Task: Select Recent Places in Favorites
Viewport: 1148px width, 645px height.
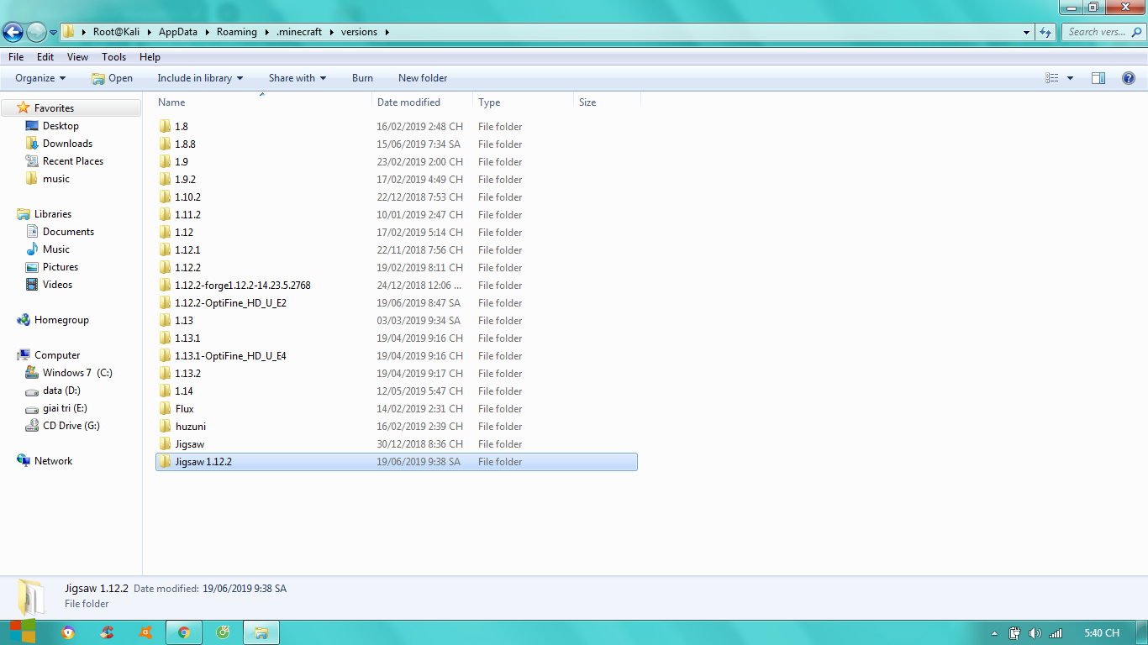Action: [x=73, y=161]
